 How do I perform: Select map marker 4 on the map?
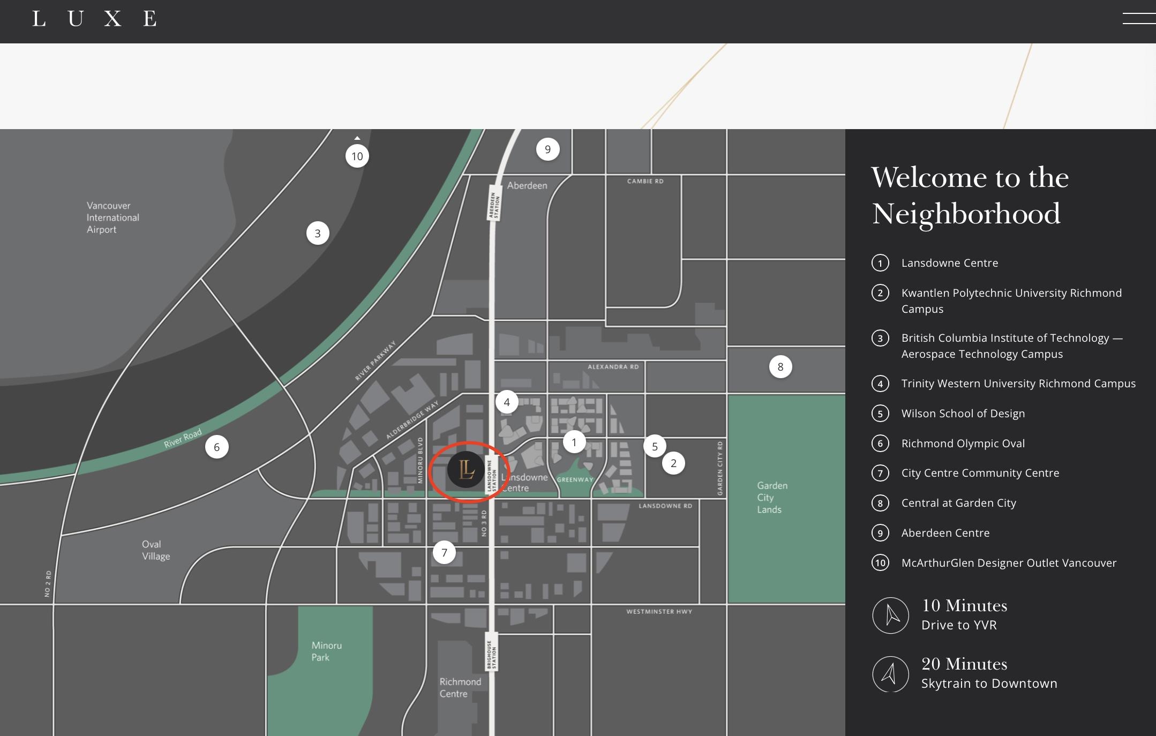click(507, 402)
